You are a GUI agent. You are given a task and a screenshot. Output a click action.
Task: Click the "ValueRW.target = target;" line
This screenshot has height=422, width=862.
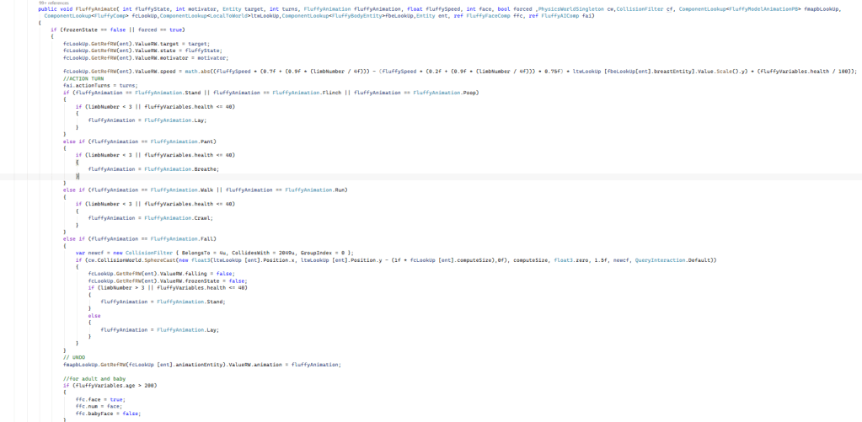(x=137, y=44)
